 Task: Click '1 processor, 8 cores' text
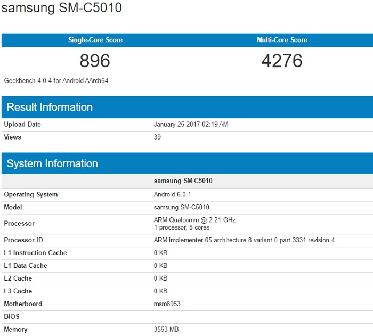pos(182,227)
